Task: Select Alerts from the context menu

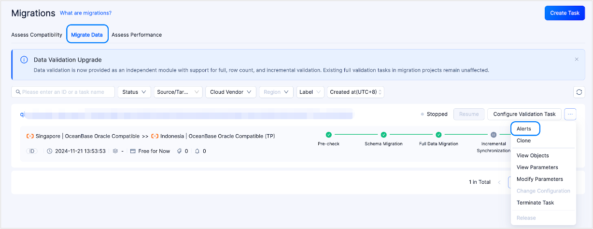Action: click(524, 129)
